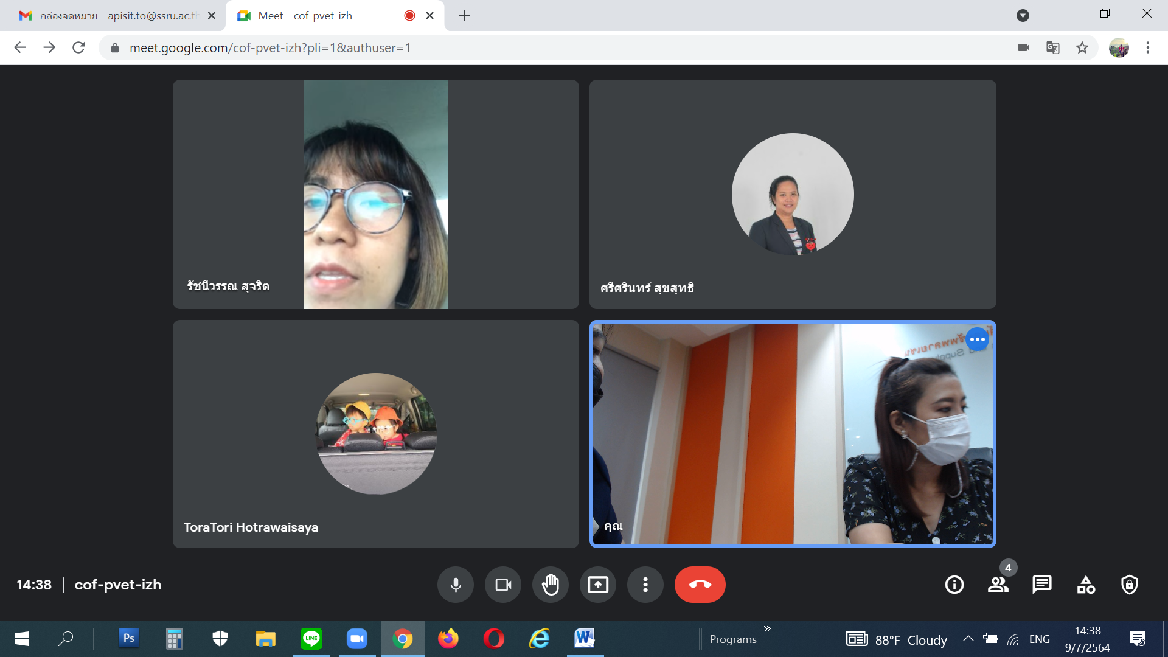Turn off the camera
Screen dimensions: 1168x657
[x=503, y=585]
